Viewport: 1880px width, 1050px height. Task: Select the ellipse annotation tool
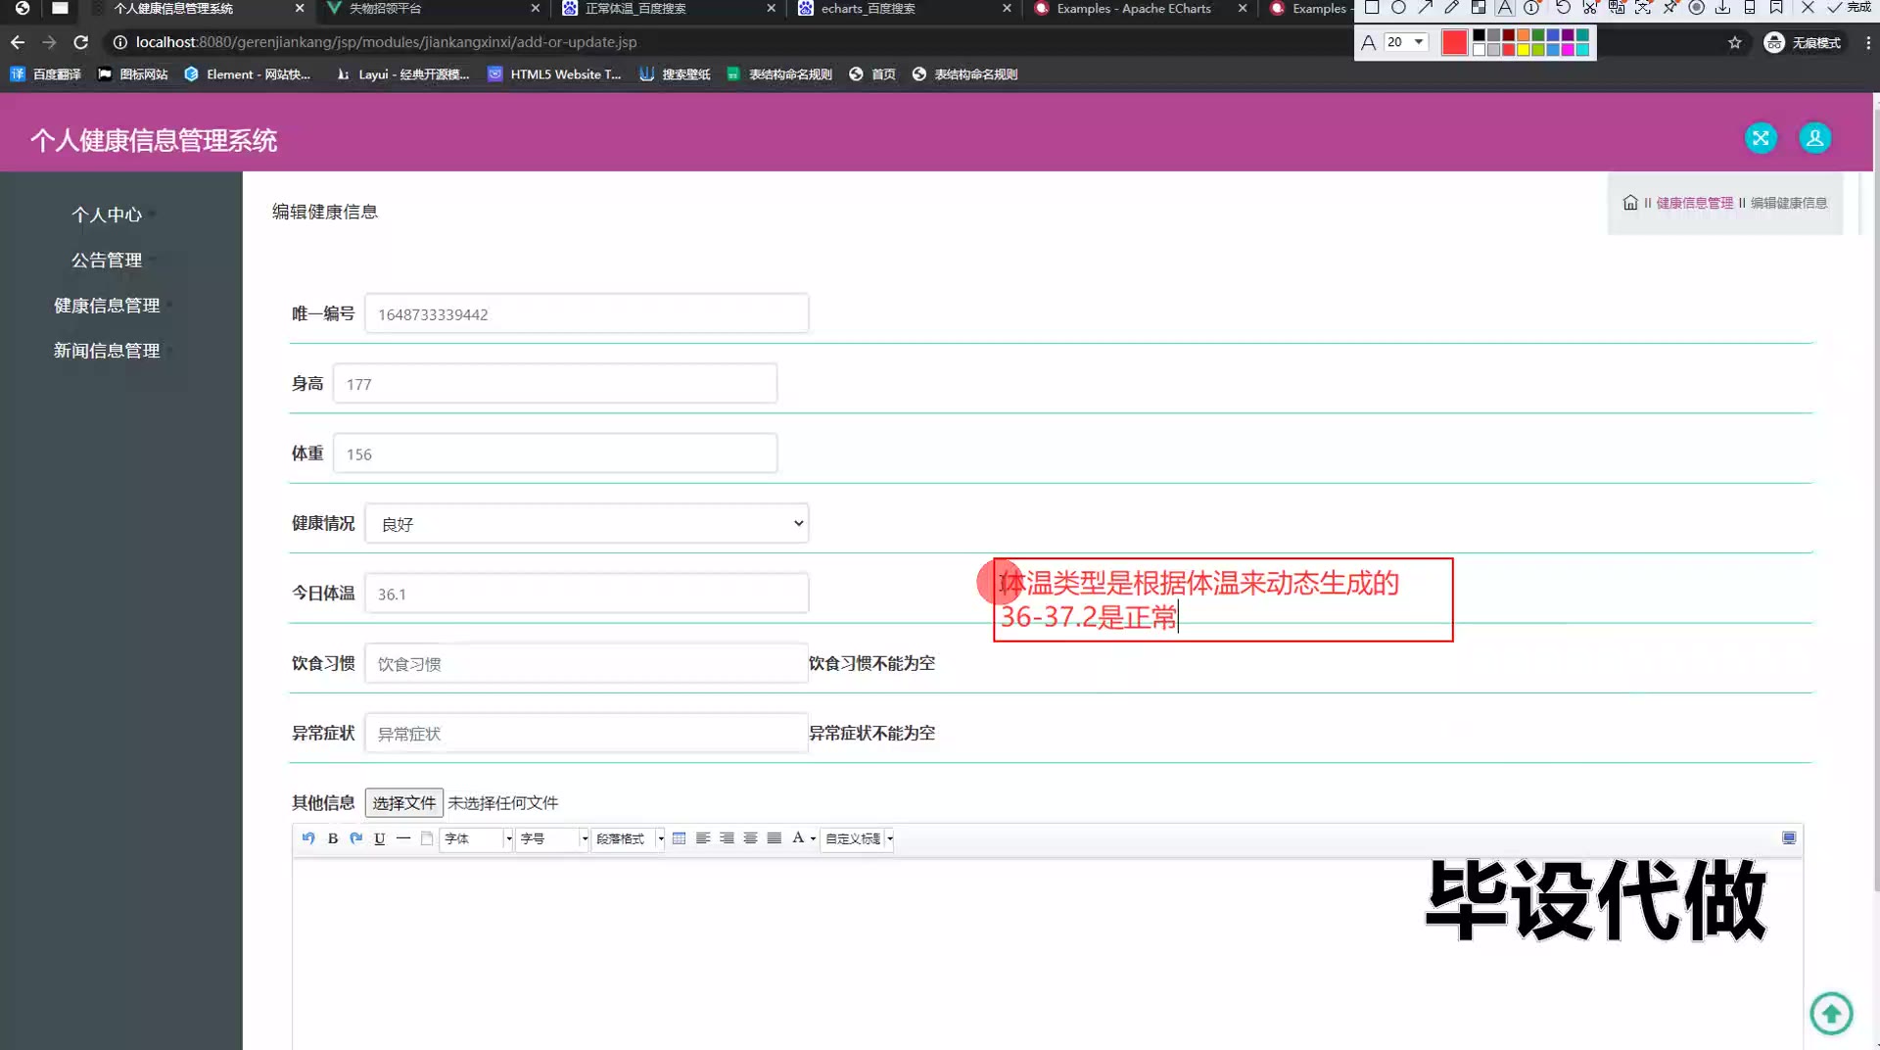tap(1398, 7)
